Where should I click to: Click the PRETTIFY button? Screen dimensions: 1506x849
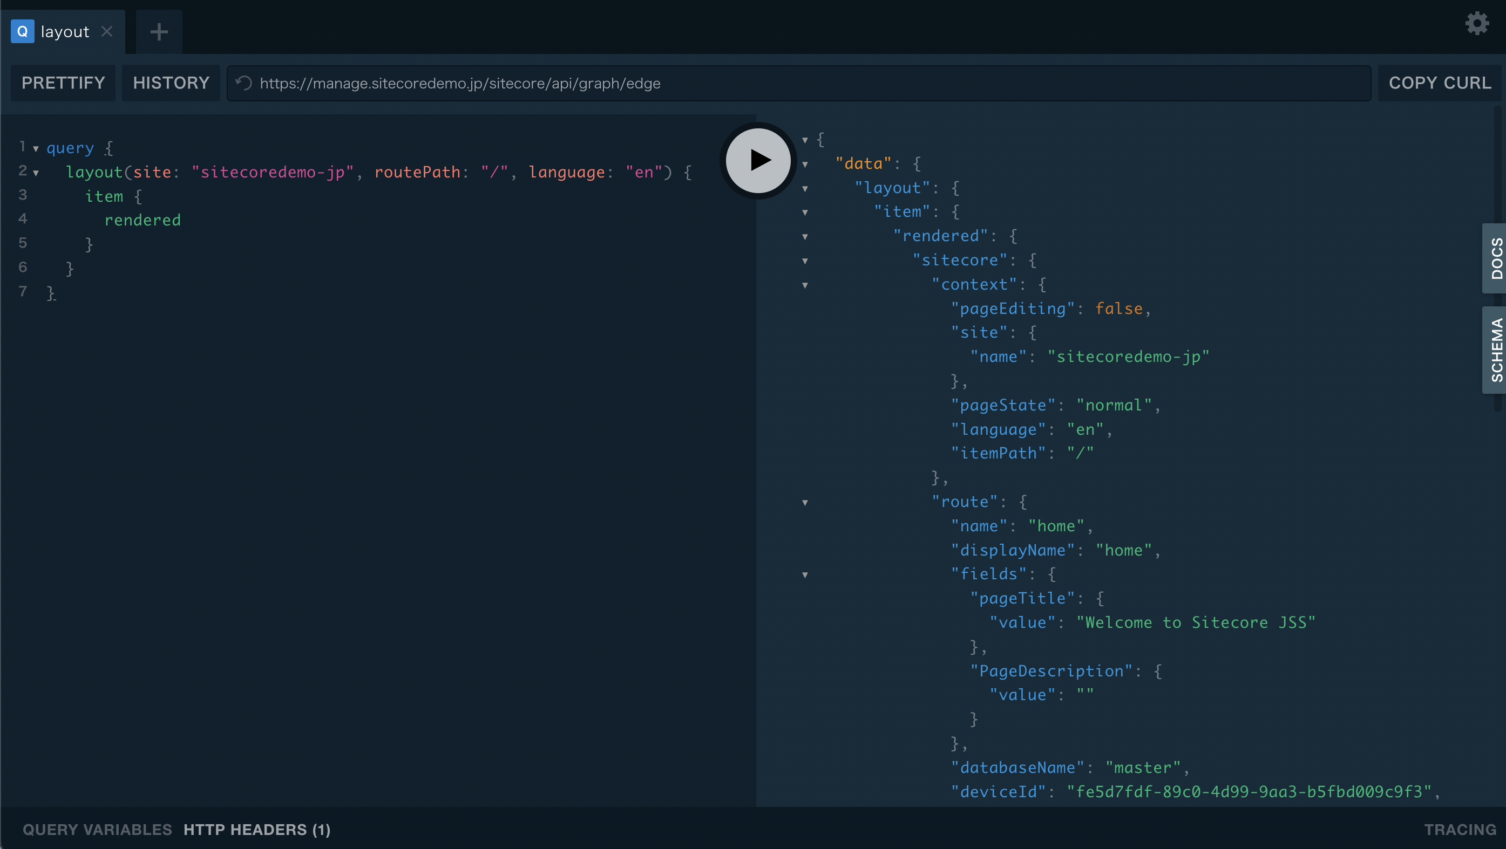(63, 83)
